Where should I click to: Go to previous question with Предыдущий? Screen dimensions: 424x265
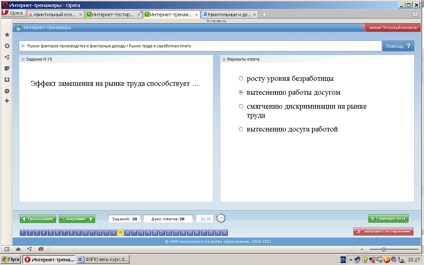38,219
